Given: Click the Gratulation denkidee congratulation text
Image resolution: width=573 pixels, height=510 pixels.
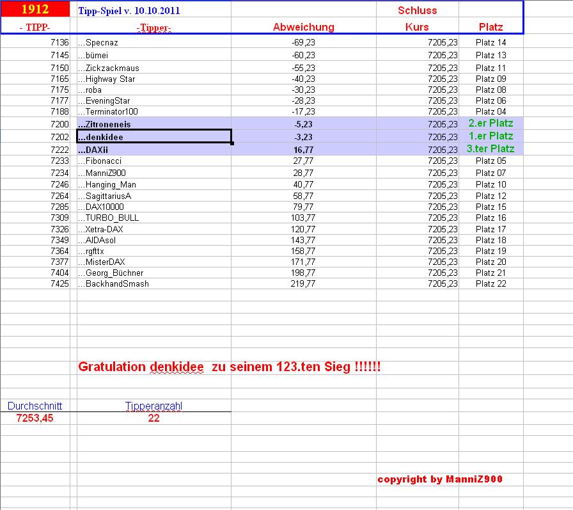Looking at the screenshot, I should click(230, 367).
